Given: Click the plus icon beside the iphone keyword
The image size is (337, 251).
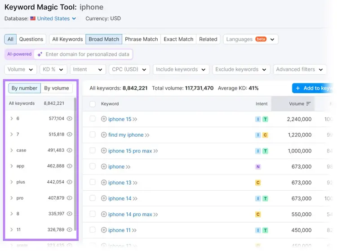Looking at the screenshot, I should [104, 167].
